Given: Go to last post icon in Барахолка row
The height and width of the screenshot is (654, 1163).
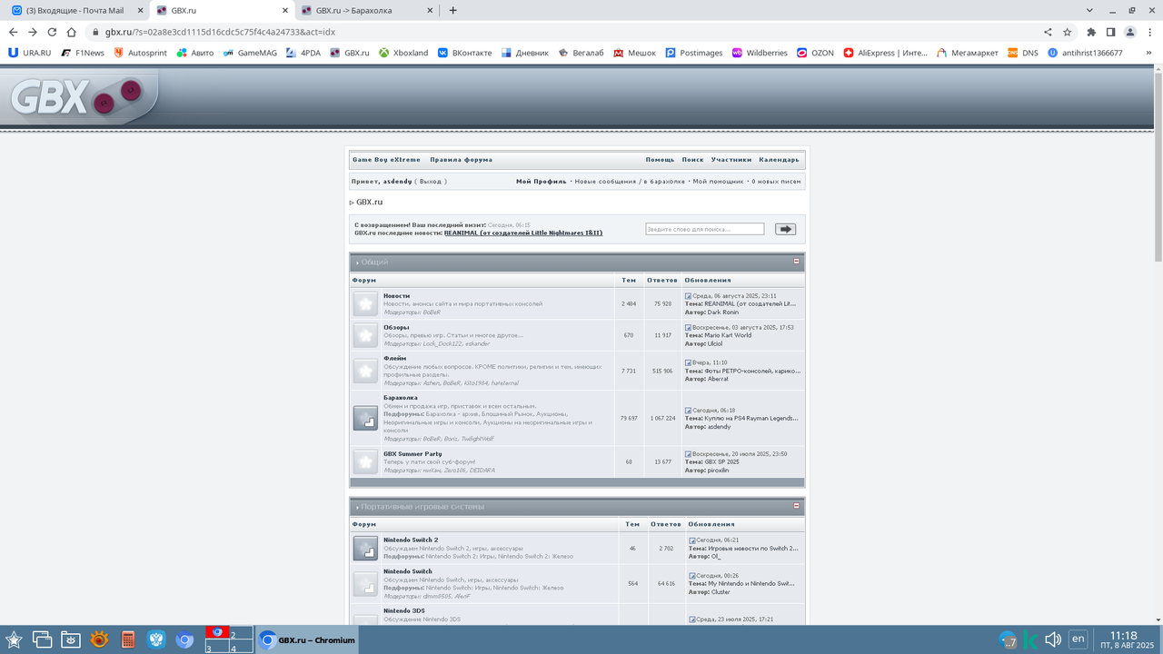Looking at the screenshot, I should tap(689, 411).
